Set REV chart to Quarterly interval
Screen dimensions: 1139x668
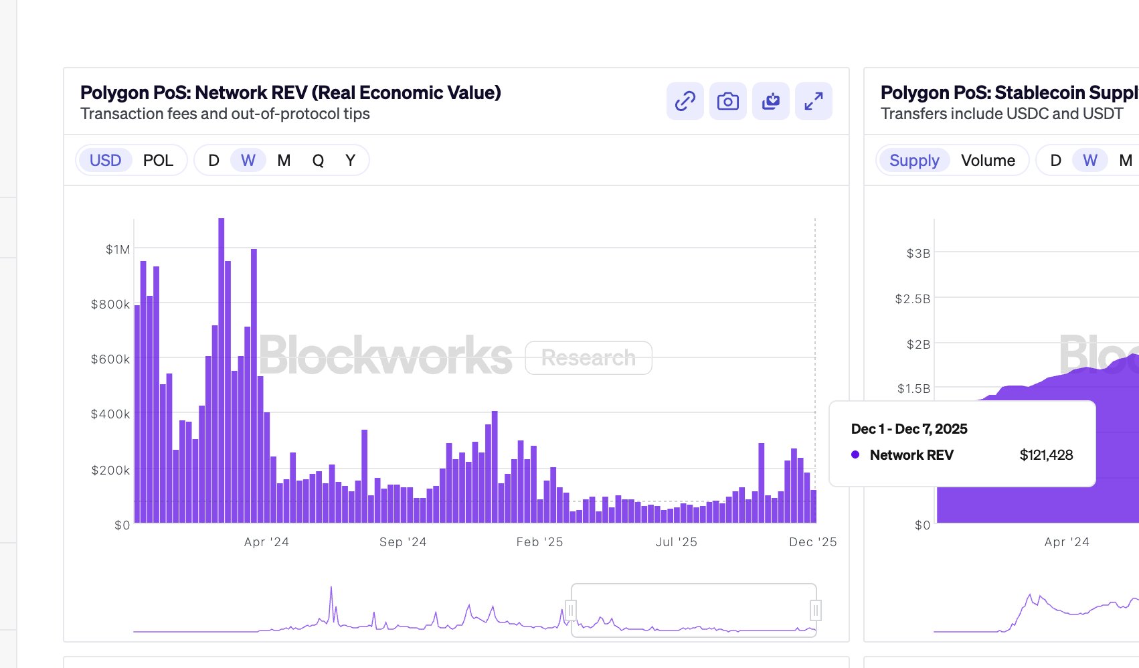pyautogui.click(x=318, y=161)
